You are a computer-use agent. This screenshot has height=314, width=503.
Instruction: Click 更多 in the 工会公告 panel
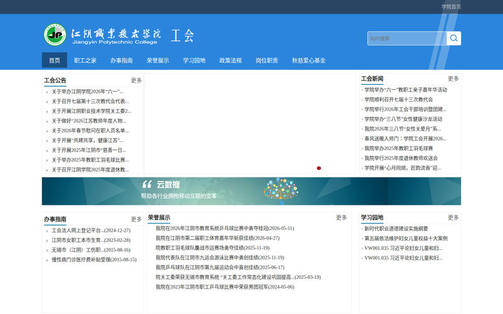pyautogui.click(x=136, y=80)
